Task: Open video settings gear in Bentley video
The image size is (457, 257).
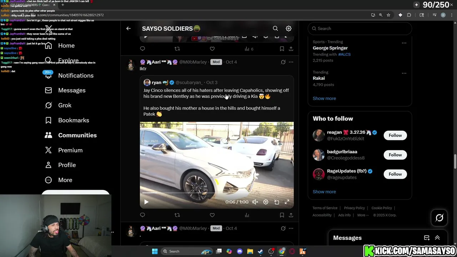Action: 266,202
